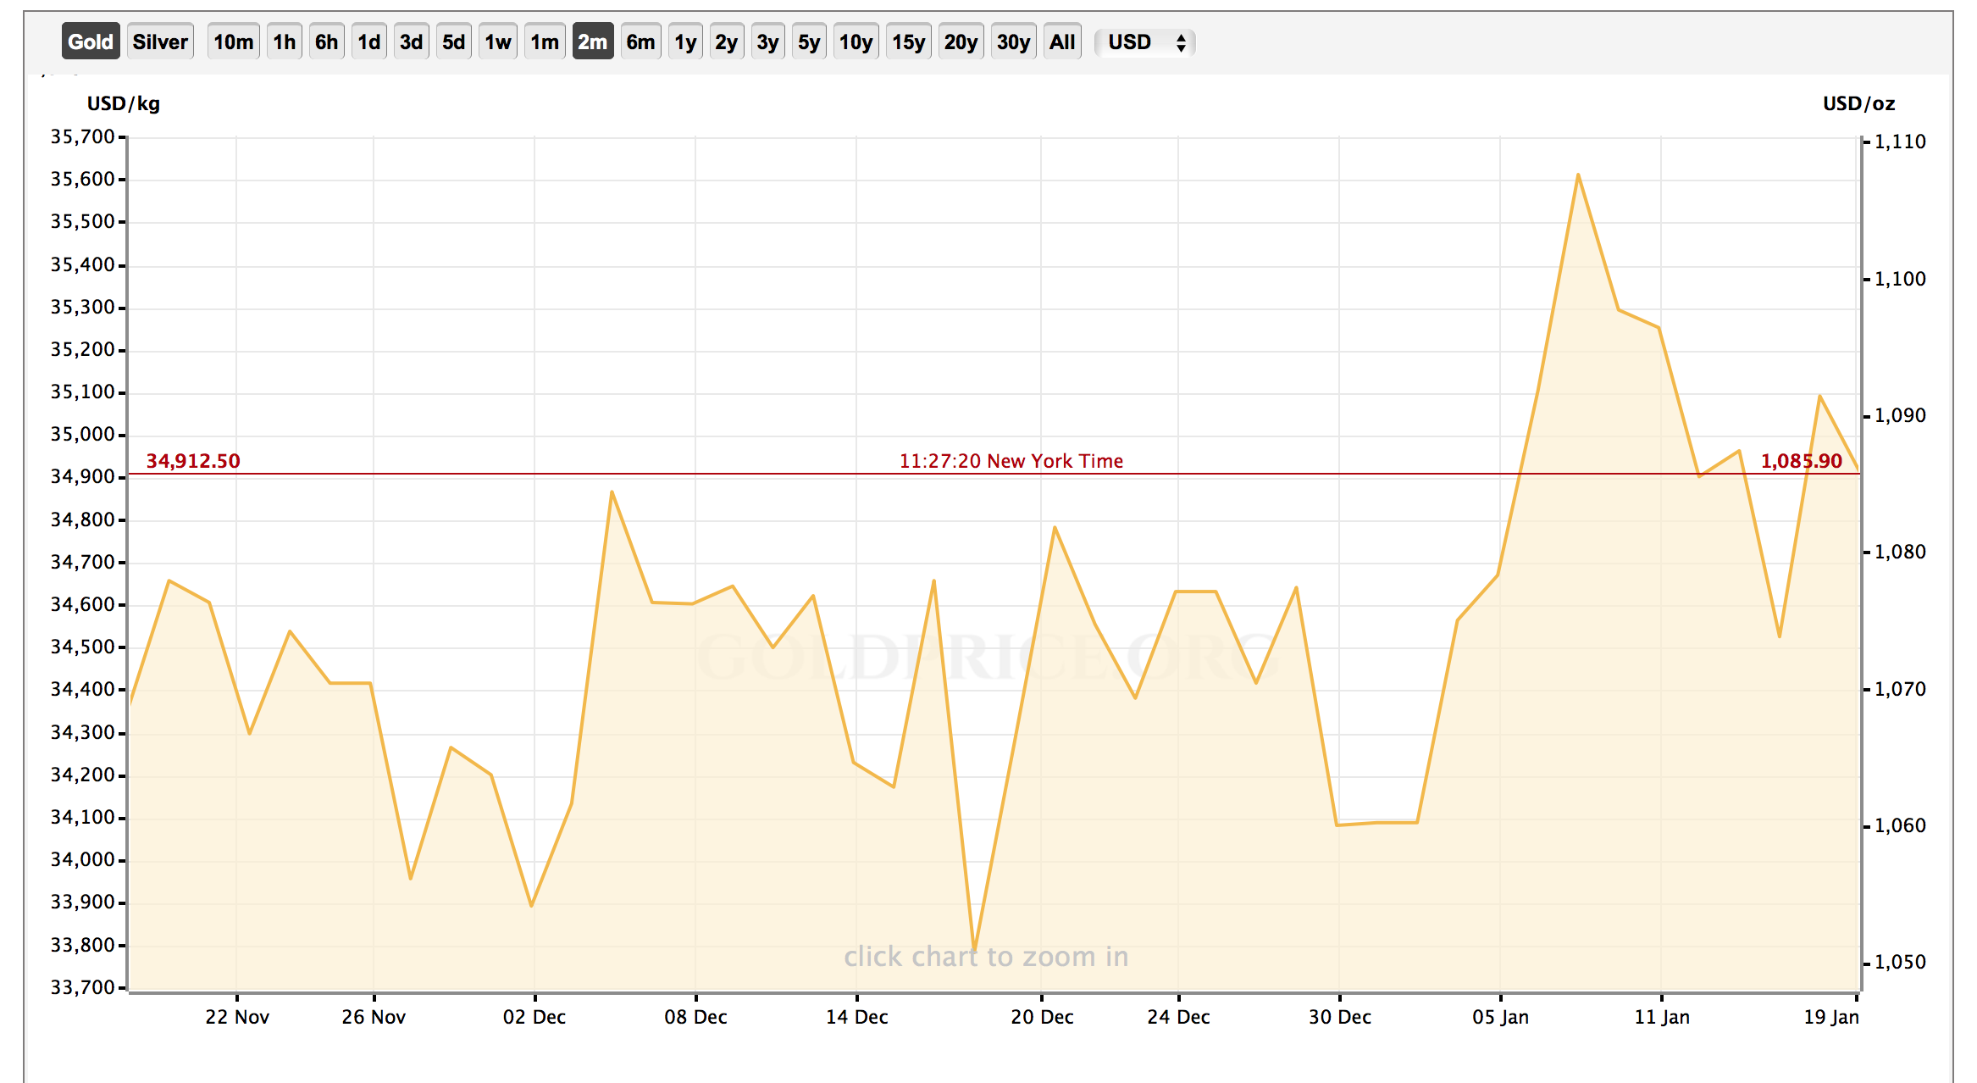
Task: Switch chart to 6m range
Action: (640, 42)
